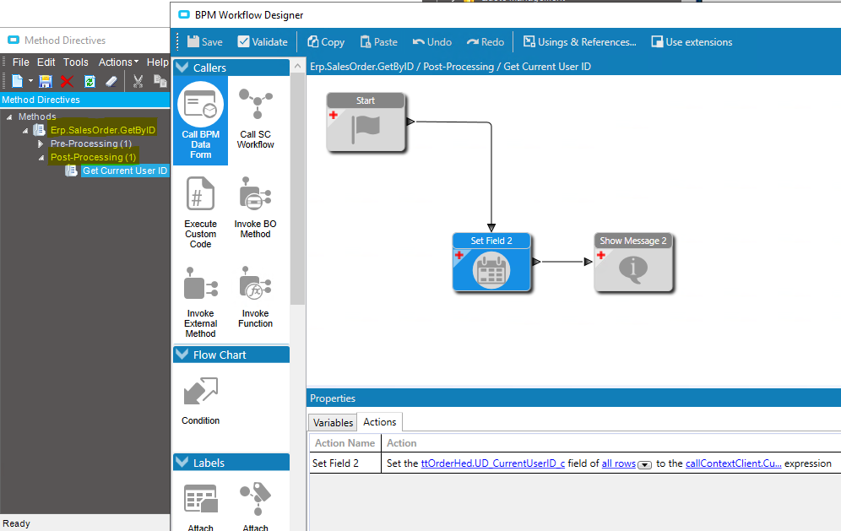
Task: Switch to the Variables tab
Action: (x=333, y=423)
